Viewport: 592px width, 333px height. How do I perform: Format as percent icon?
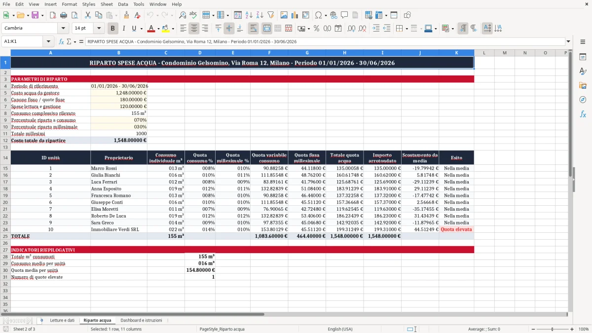pyautogui.click(x=316, y=29)
